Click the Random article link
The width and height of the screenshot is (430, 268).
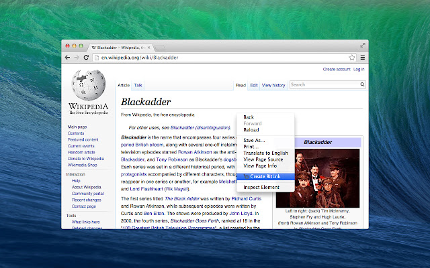81,152
